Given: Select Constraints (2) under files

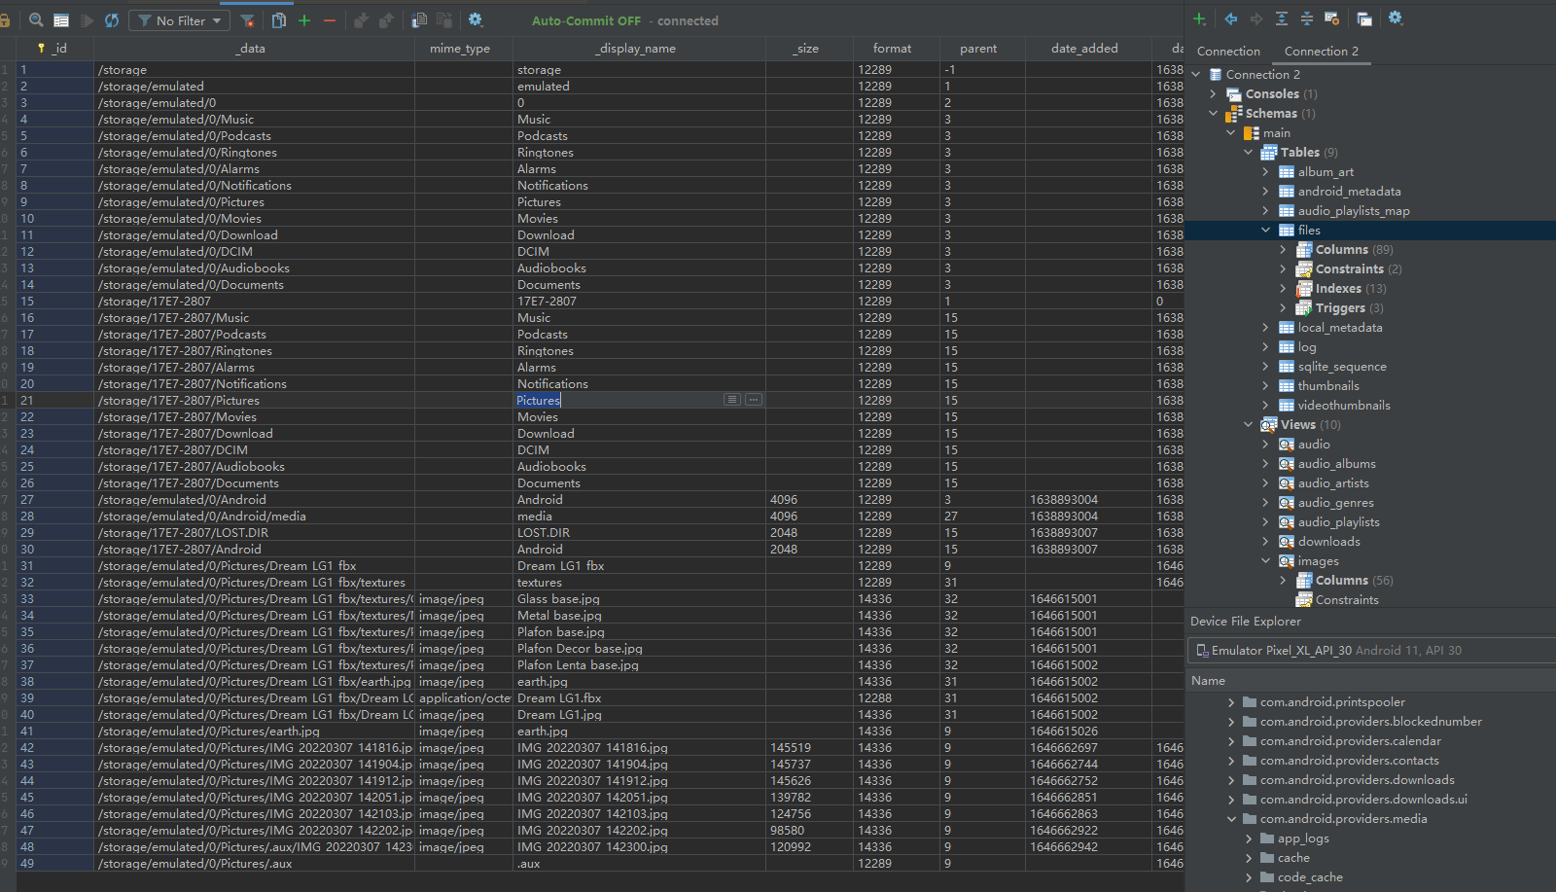Looking at the screenshot, I should (x=1359, y=269).
